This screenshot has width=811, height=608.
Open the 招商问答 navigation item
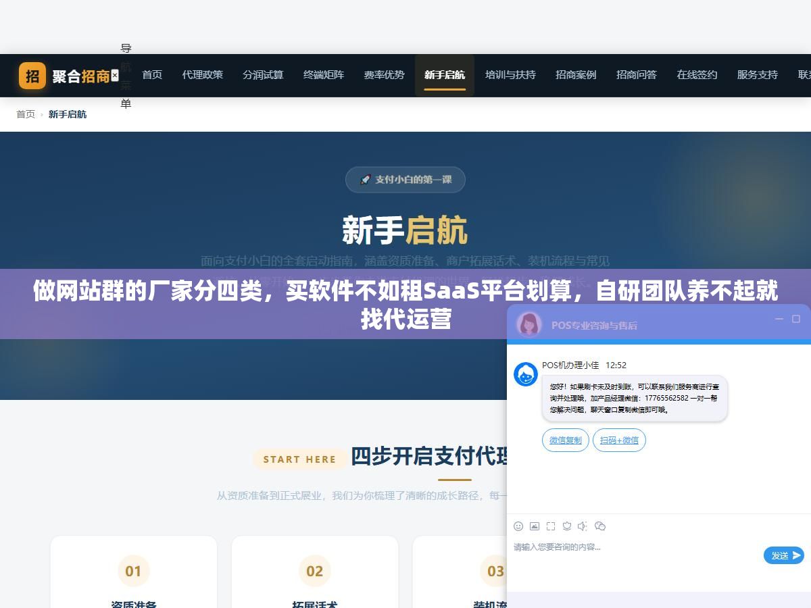click(x=637, y=75)
